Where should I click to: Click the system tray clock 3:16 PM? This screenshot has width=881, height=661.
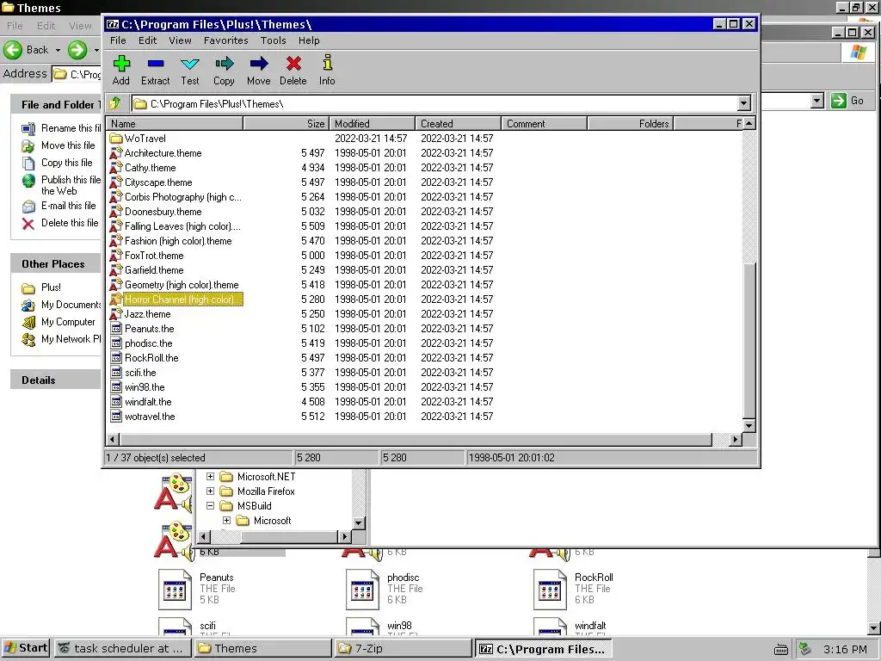click(x=845, y=649)
